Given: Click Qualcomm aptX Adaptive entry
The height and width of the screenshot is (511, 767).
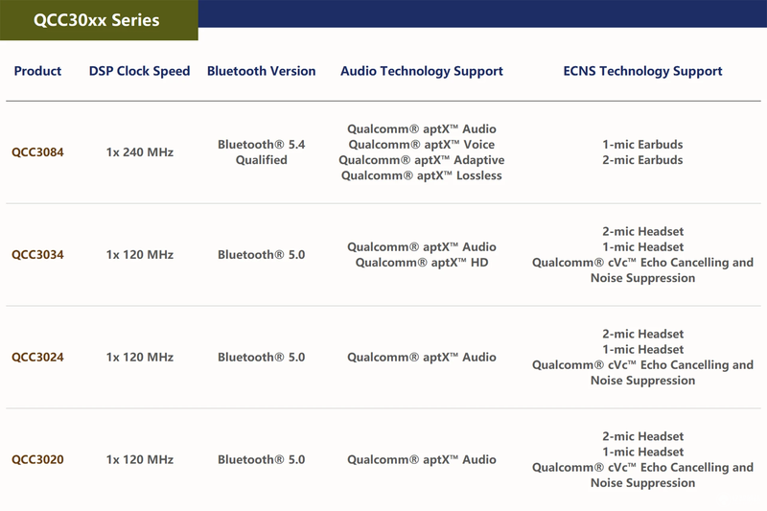Looking at the screenshot, I should click(x=422, y=160).
